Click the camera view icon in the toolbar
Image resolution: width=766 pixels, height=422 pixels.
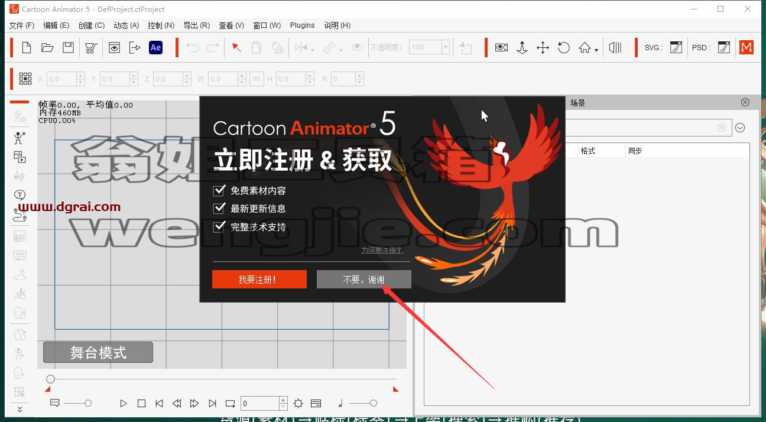pyautogui.click(x=501, y=48)
